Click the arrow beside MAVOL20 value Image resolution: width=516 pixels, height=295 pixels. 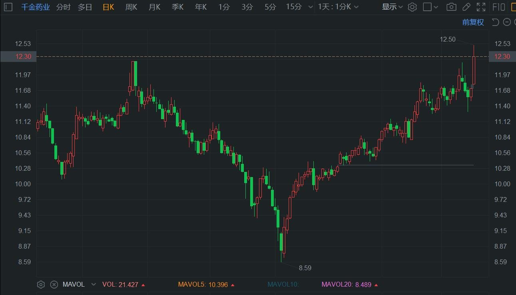pyautogui.click(x=376, y=285)
